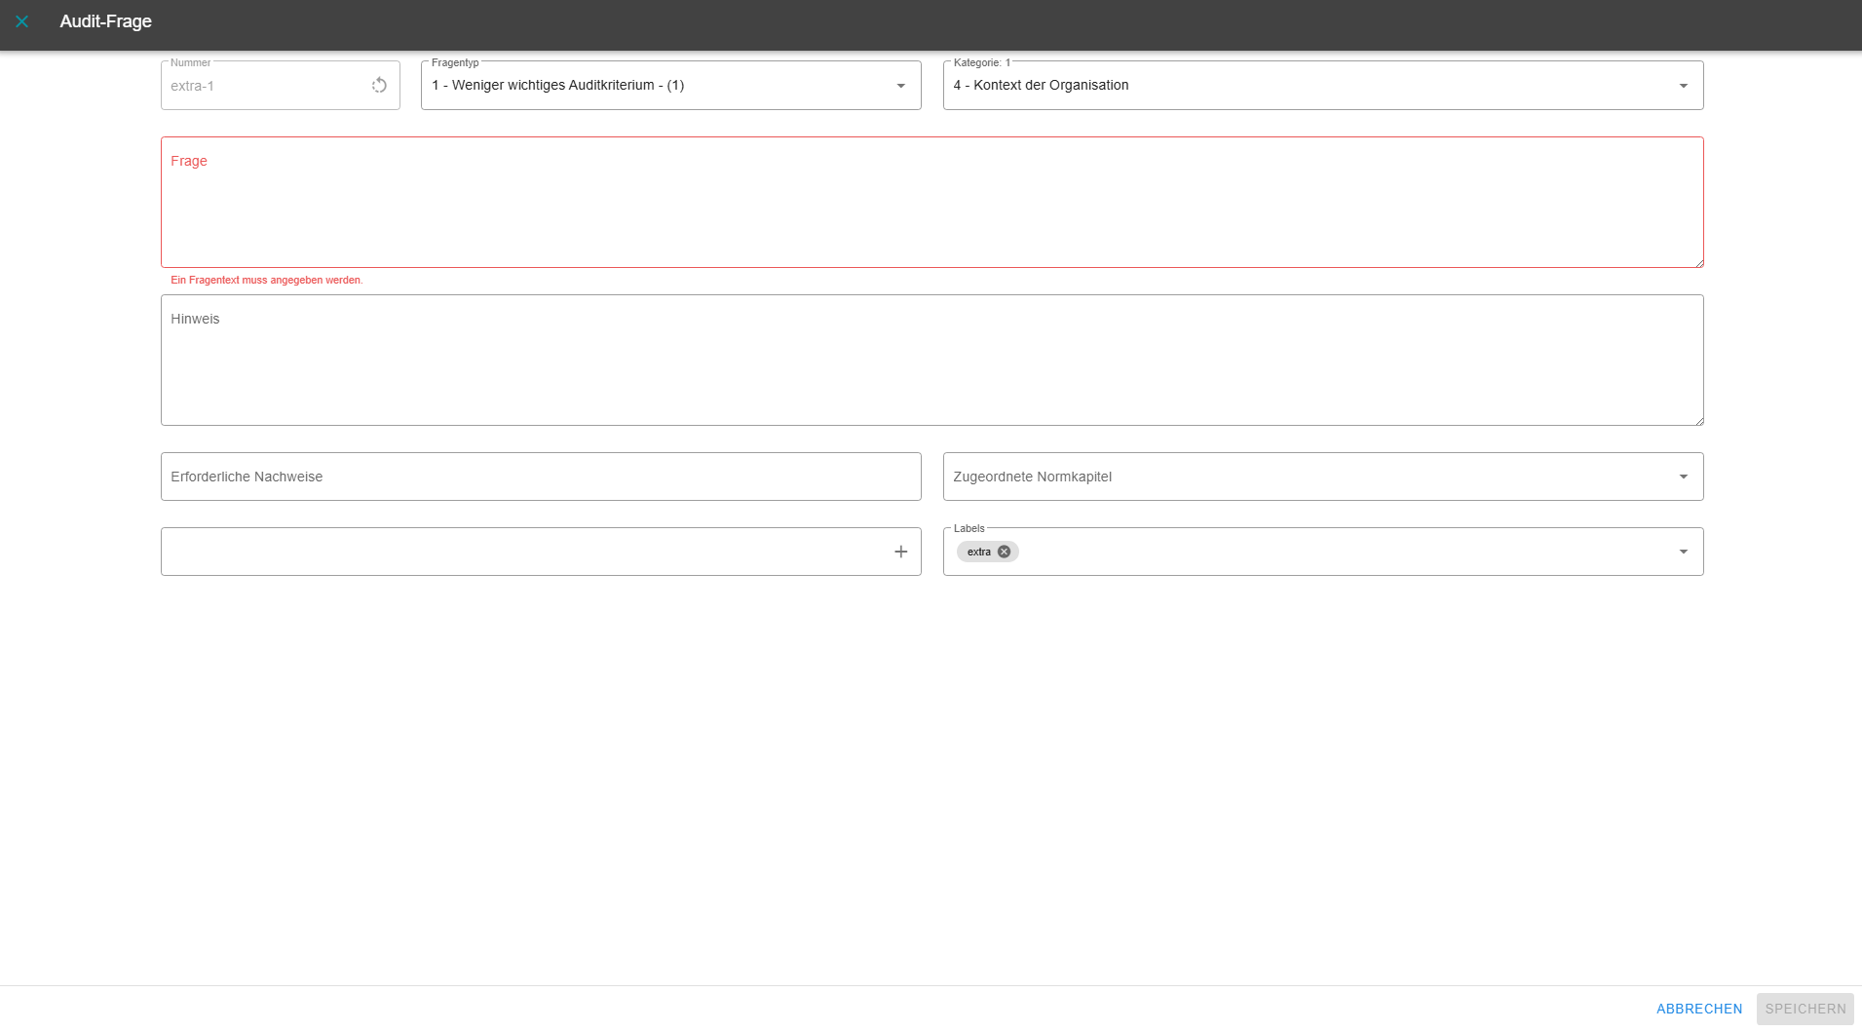Screen dimensions: 1862x1031
Task: Click the reset icon in Nummer field
Action: [x=379, y=86]
